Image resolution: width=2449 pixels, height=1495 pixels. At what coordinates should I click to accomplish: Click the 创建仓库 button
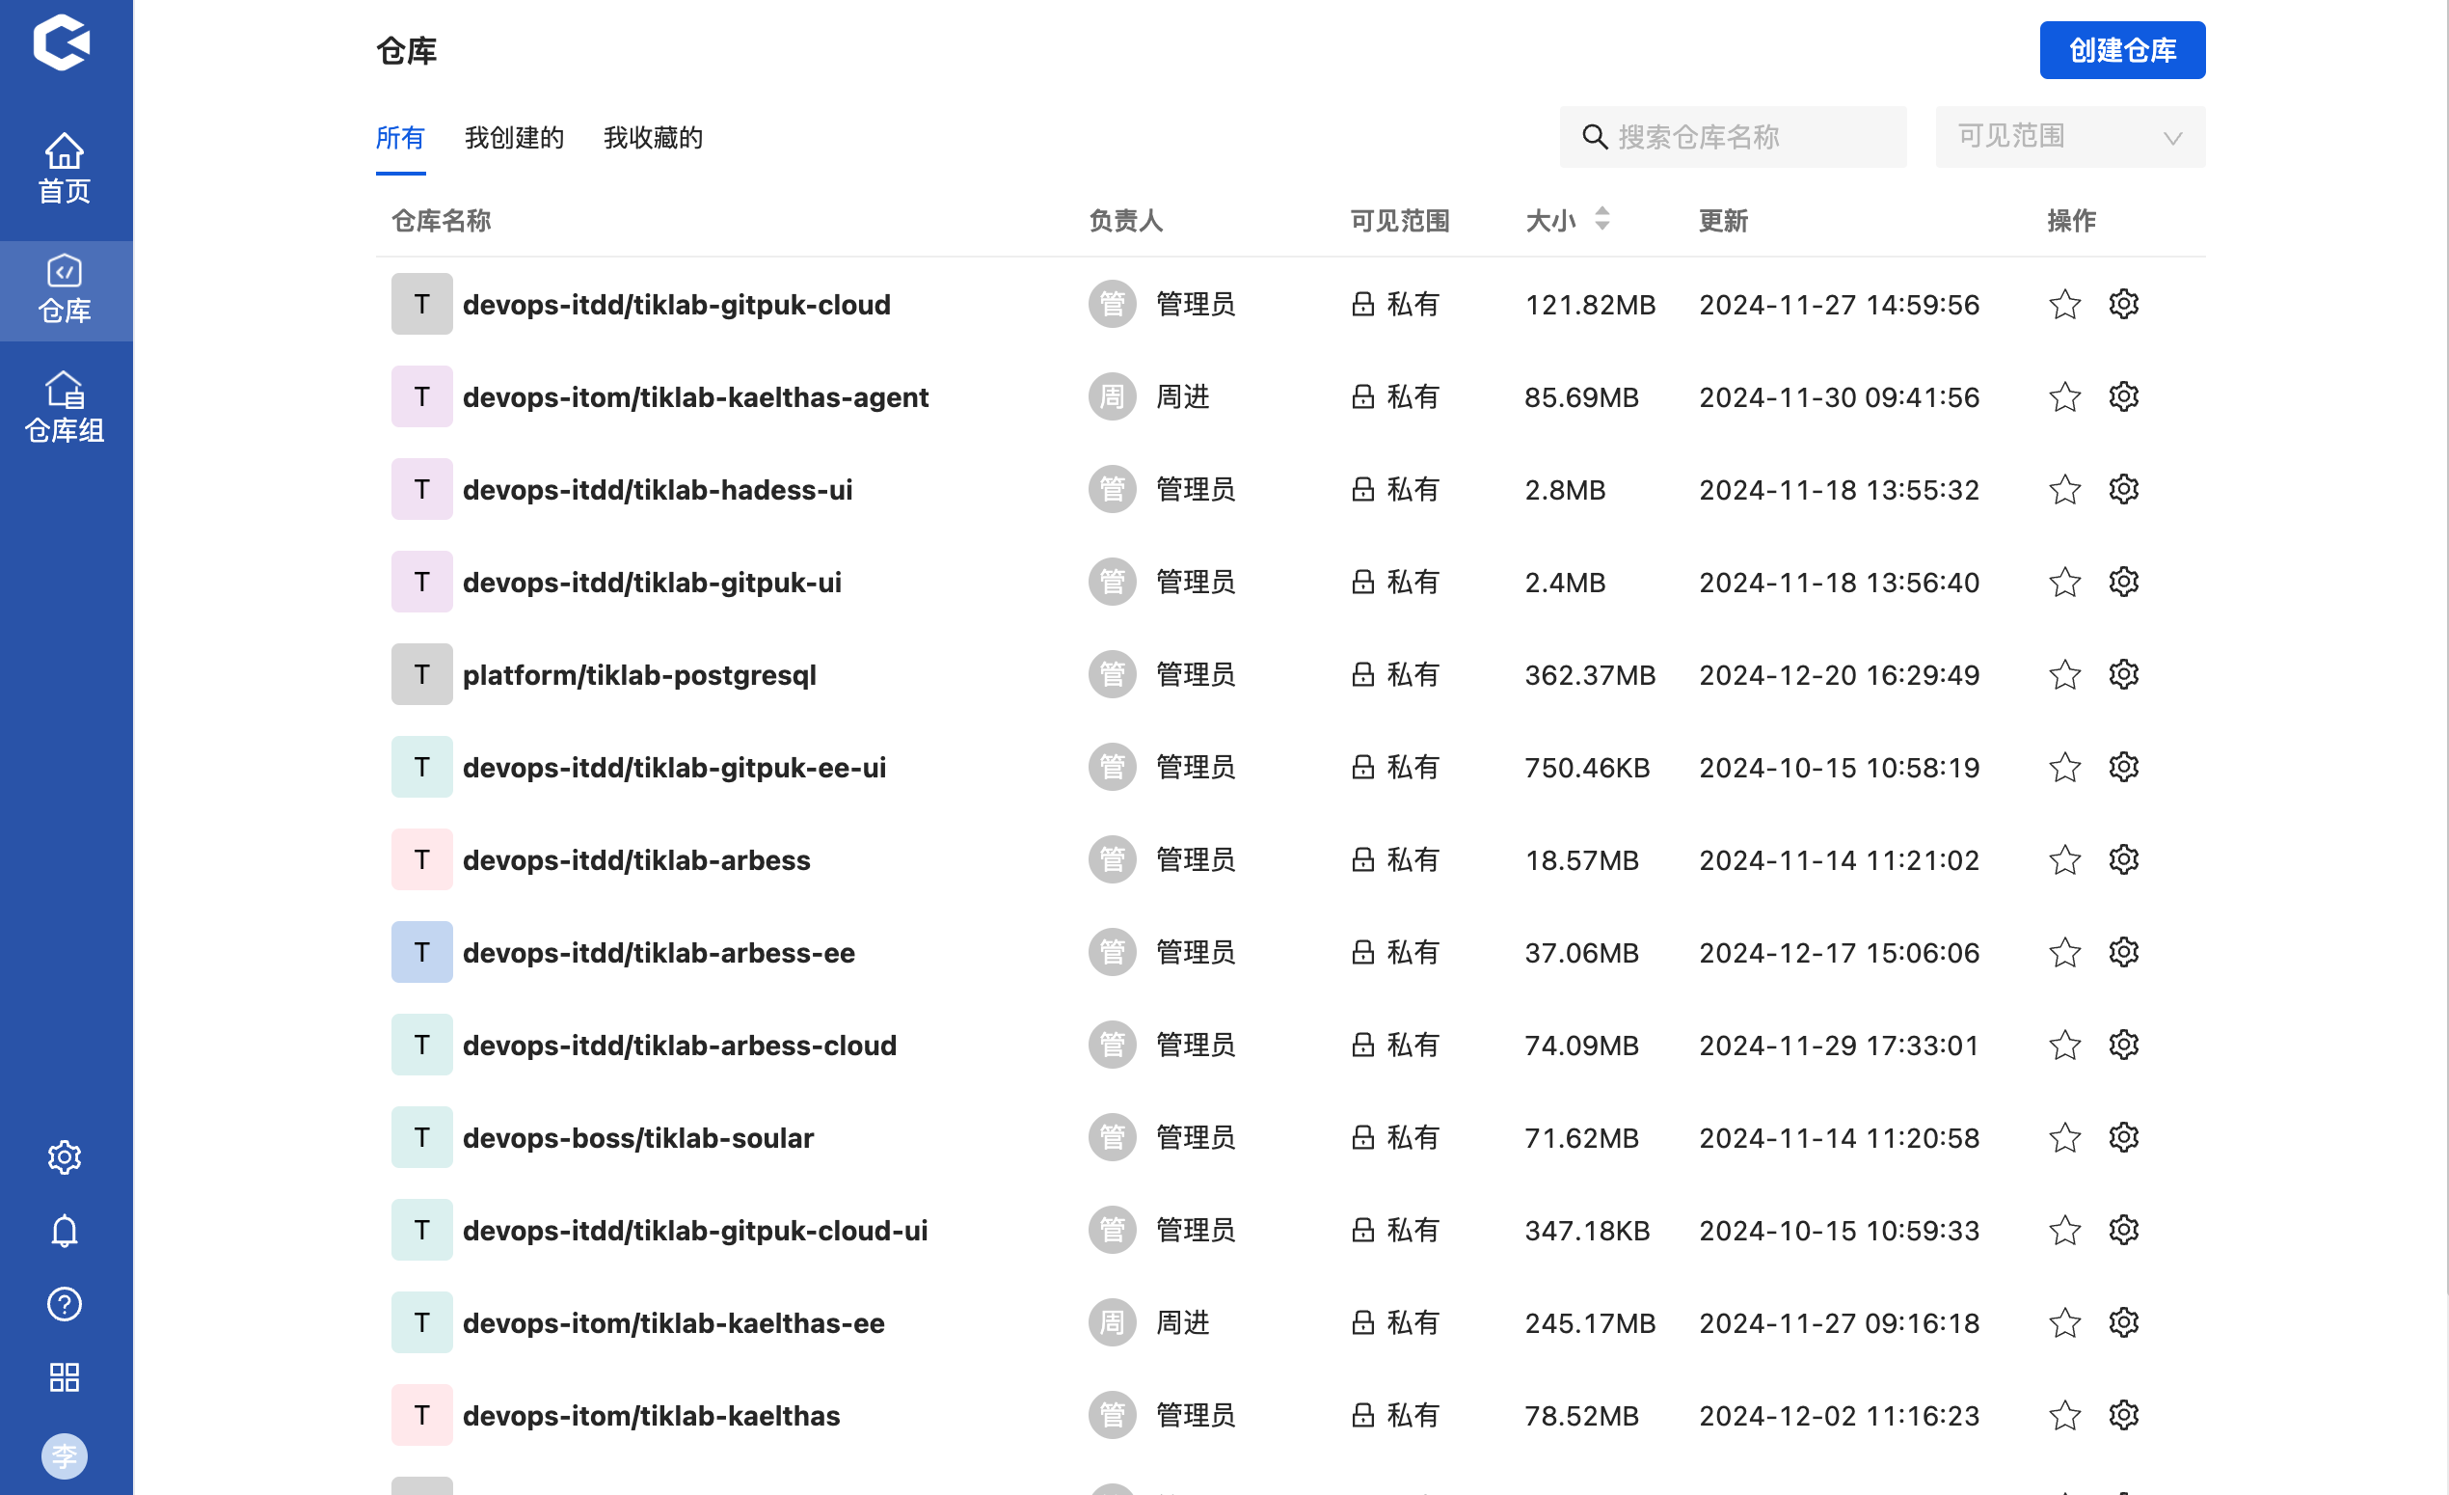tap(2122, 50)
